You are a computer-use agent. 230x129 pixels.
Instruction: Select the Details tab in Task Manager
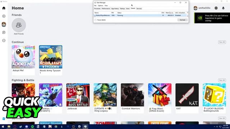pyautogui.click(x=133, y=9)
